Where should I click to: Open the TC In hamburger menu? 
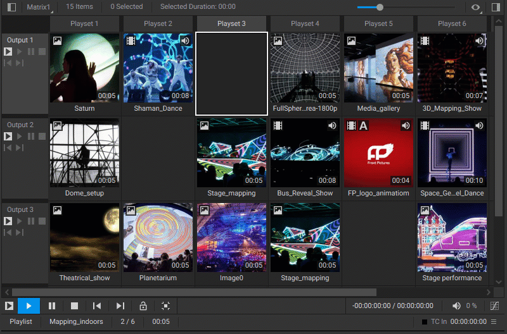point(494,321)
